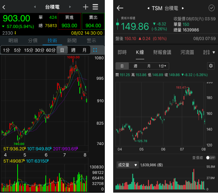Switch to next stock in left app header
This screenshot has height=193, width=218.
click(x=70, y=7)
